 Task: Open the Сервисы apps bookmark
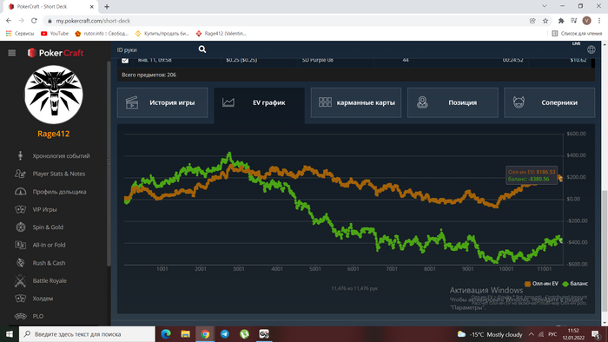point(20,34)
